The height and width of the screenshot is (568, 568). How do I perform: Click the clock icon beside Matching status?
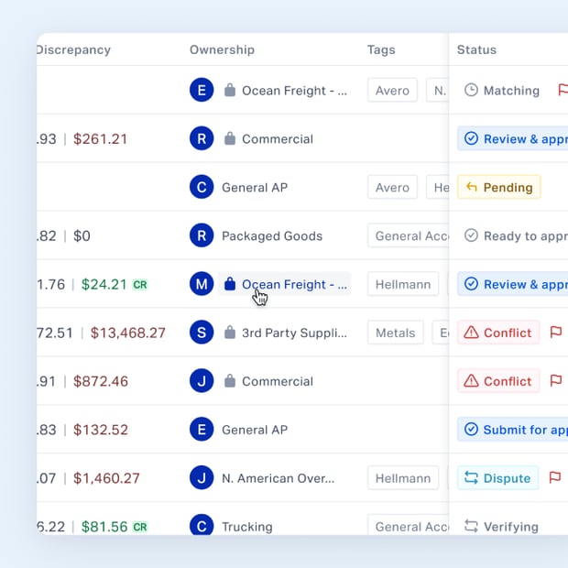[x=471, y=90]
